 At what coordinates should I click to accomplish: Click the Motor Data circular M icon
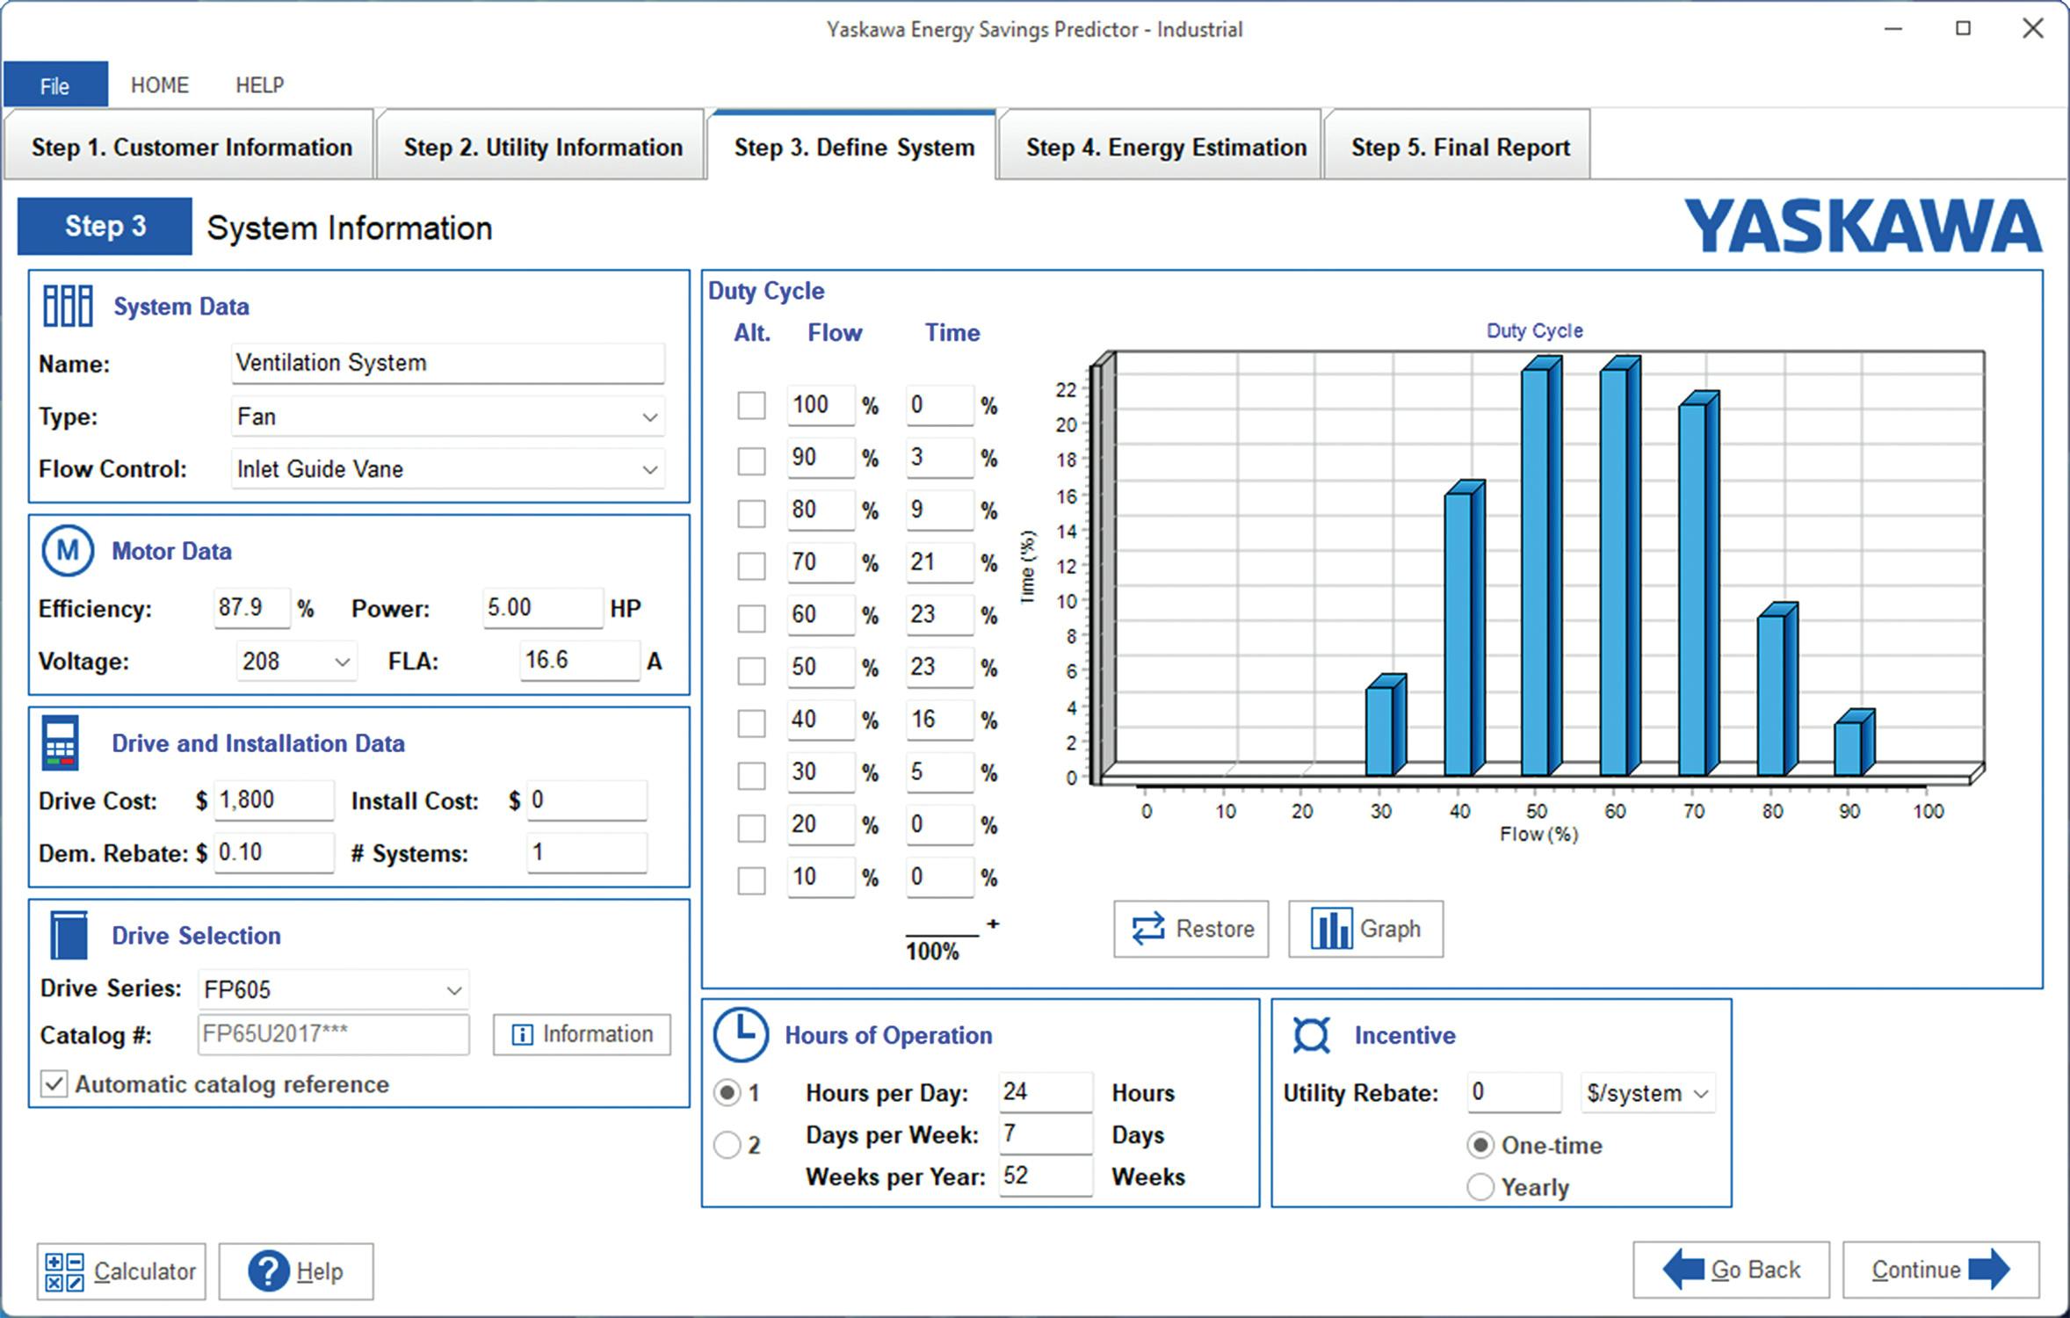tap(68, 551)
